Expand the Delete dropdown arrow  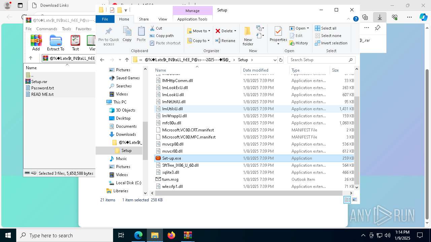[235, 31]
